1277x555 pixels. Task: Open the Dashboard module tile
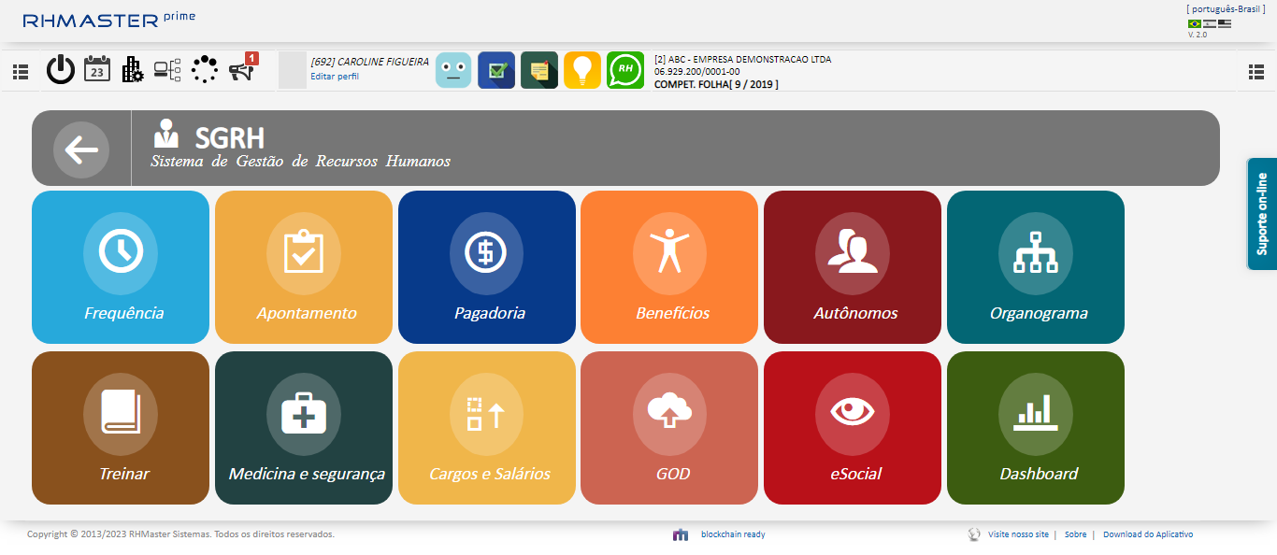click(1036, 428)
